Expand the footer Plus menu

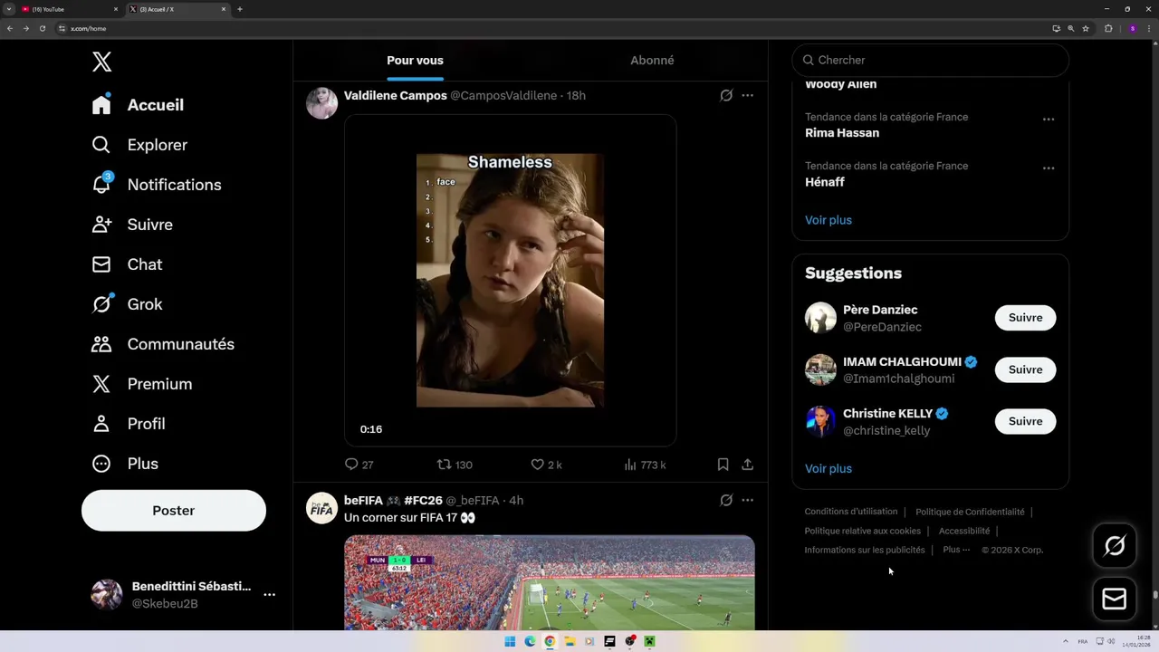tap(956, 550)
